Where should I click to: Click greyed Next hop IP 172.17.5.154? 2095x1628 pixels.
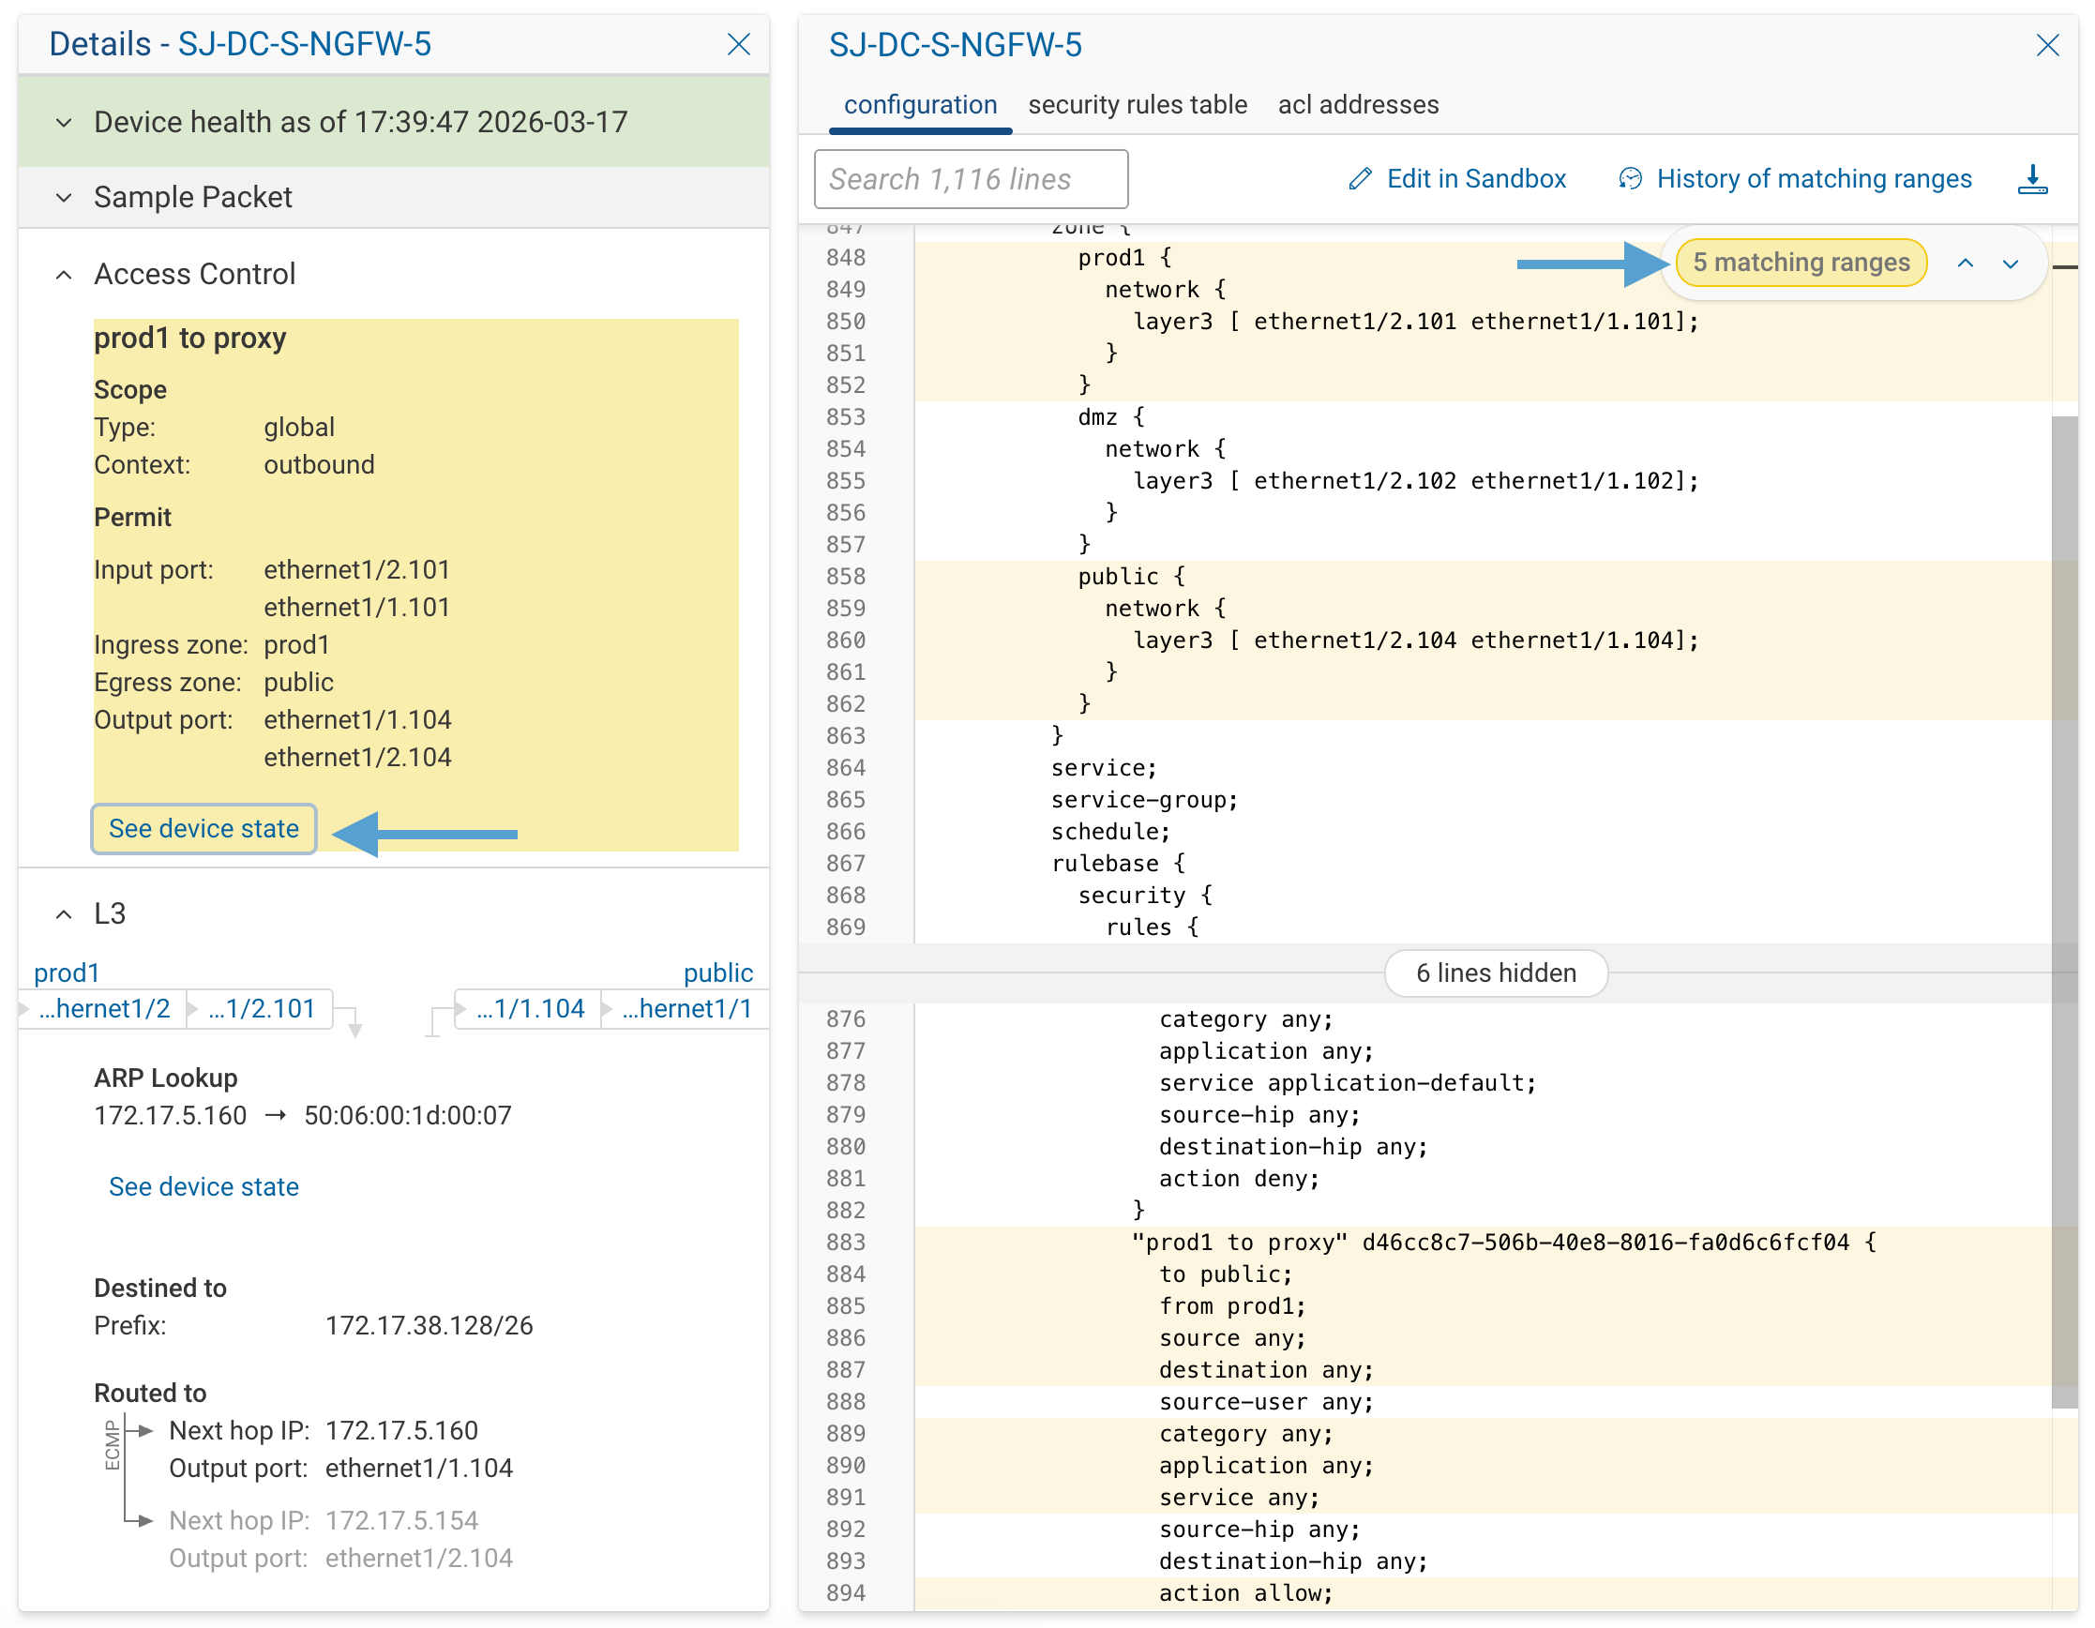(401, 1519)
